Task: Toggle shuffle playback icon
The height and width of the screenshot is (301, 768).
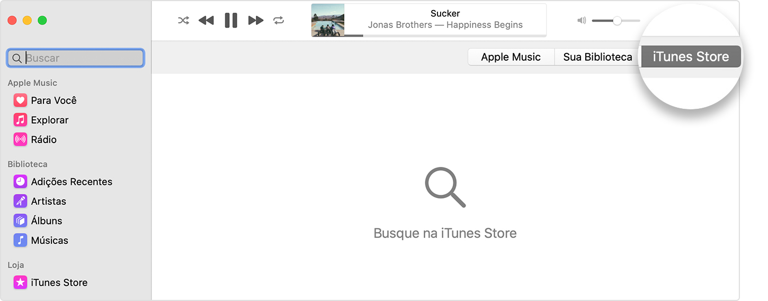Action: click(x=183, y=21)
